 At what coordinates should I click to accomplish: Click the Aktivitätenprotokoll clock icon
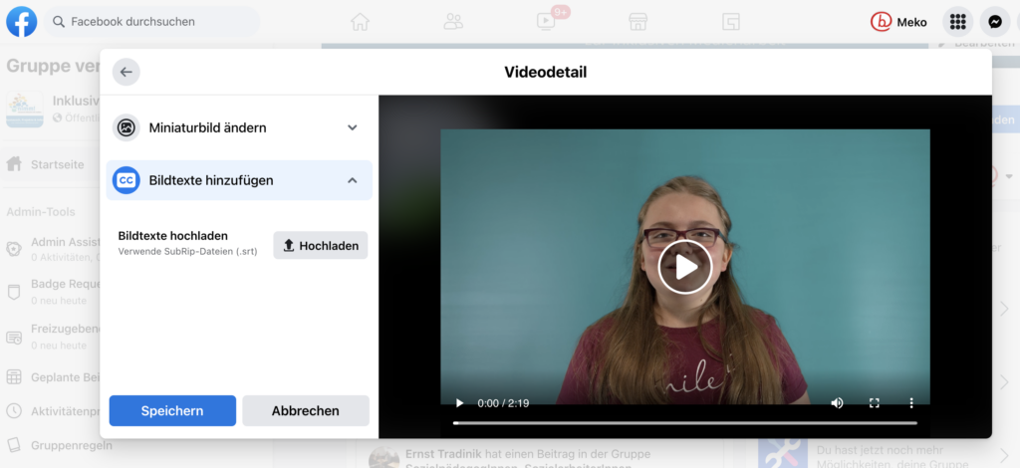[14, 411]
